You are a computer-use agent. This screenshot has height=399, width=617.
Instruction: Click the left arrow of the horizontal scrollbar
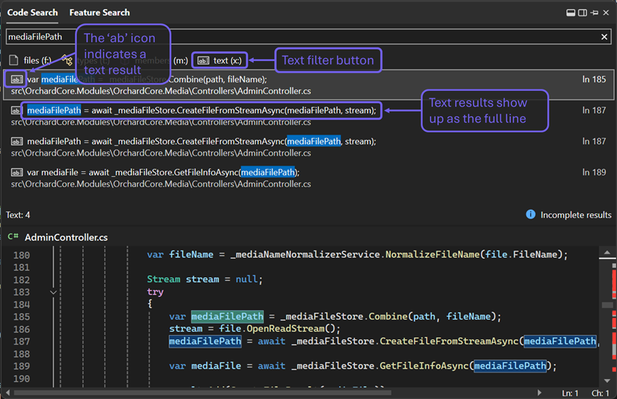tap(8, 392)
